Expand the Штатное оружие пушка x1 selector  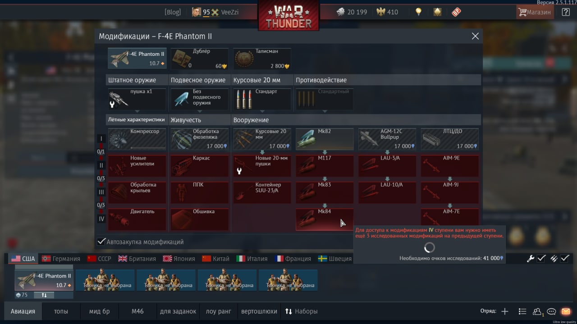pyautogui.click(x=137, y=99)
